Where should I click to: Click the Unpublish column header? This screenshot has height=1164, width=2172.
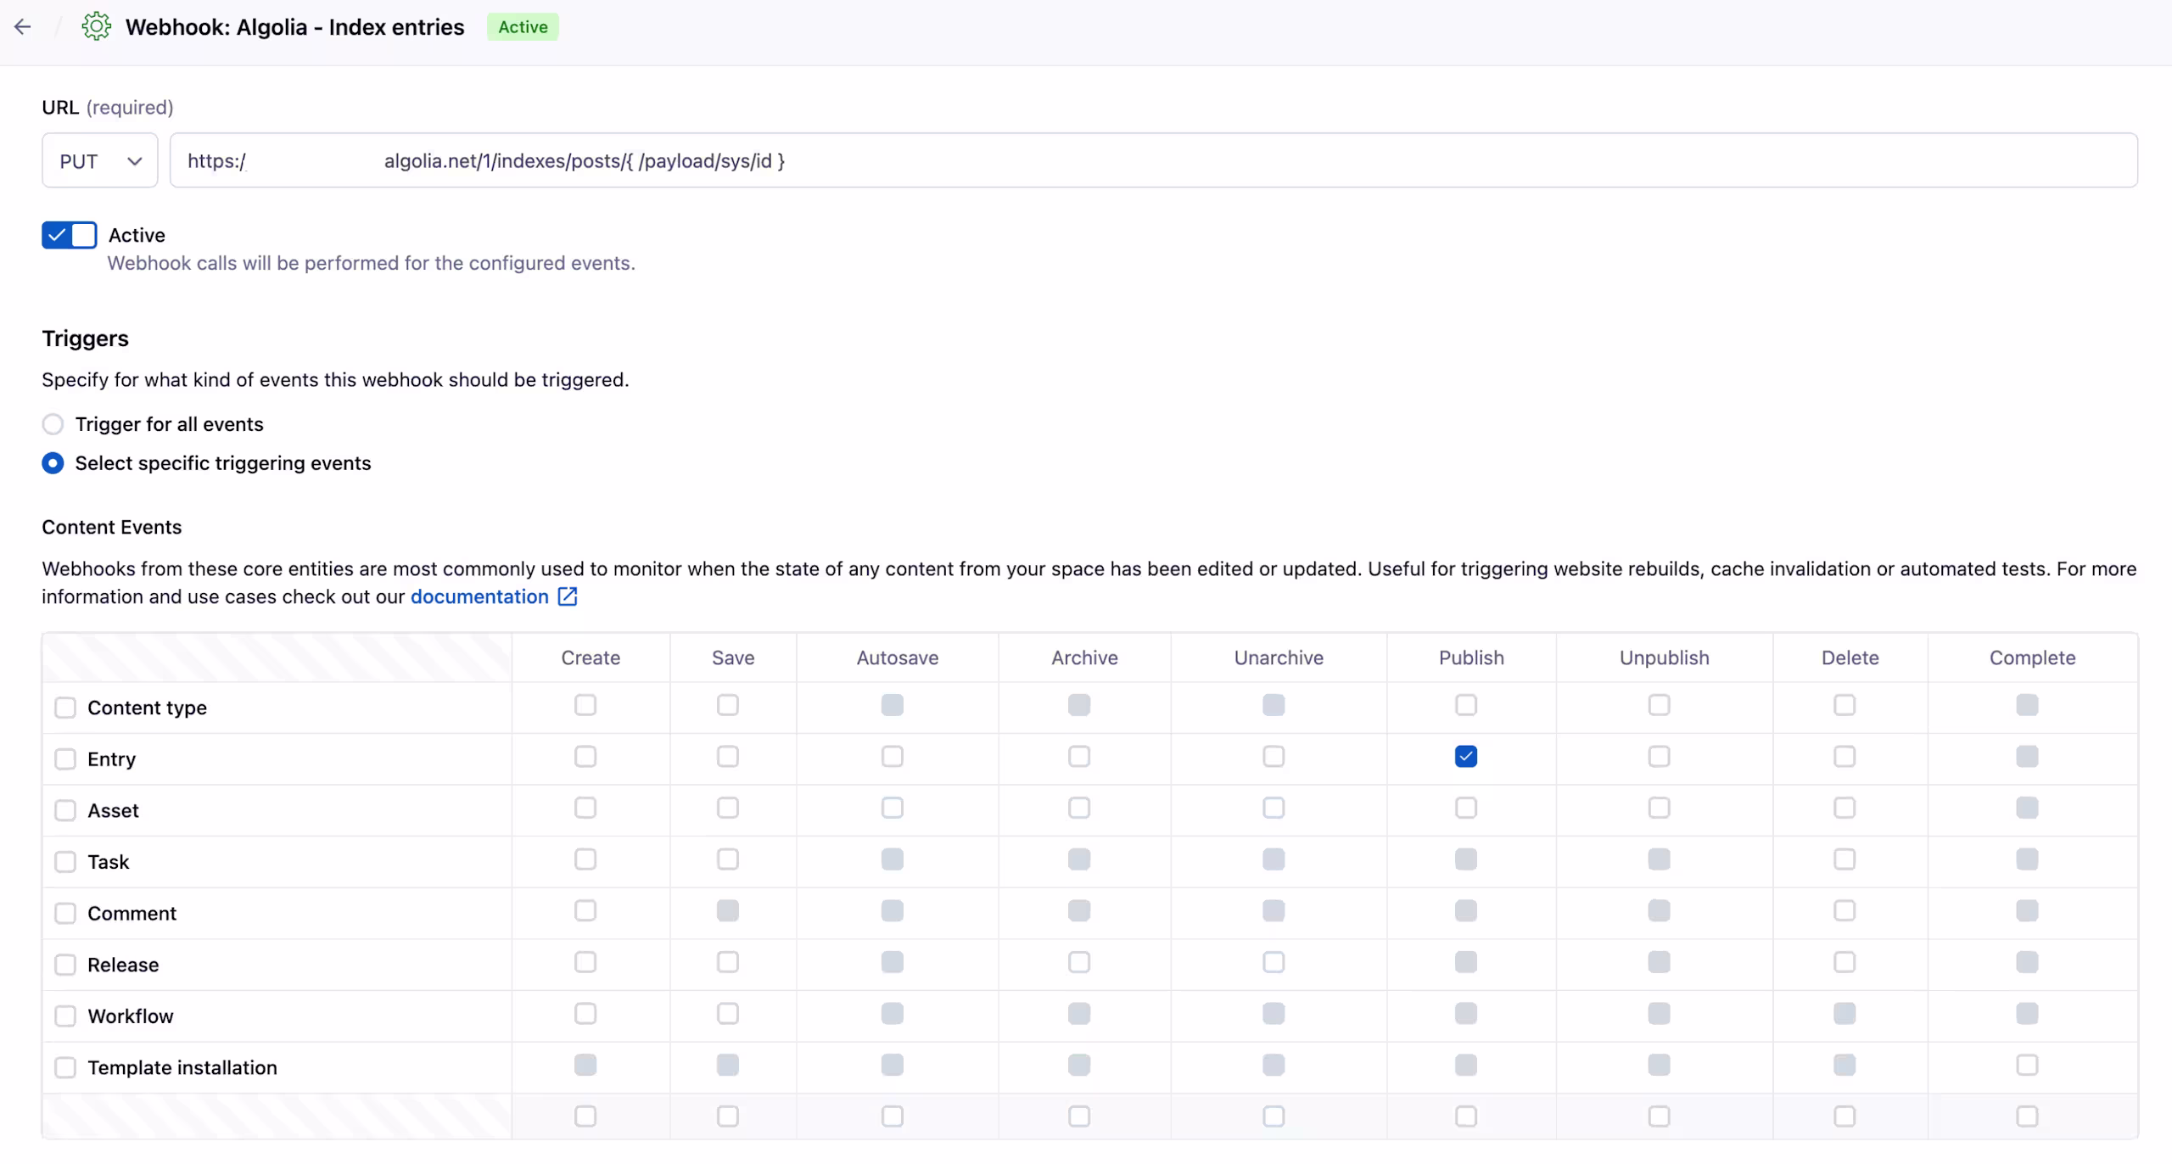tap(1664, 658)
